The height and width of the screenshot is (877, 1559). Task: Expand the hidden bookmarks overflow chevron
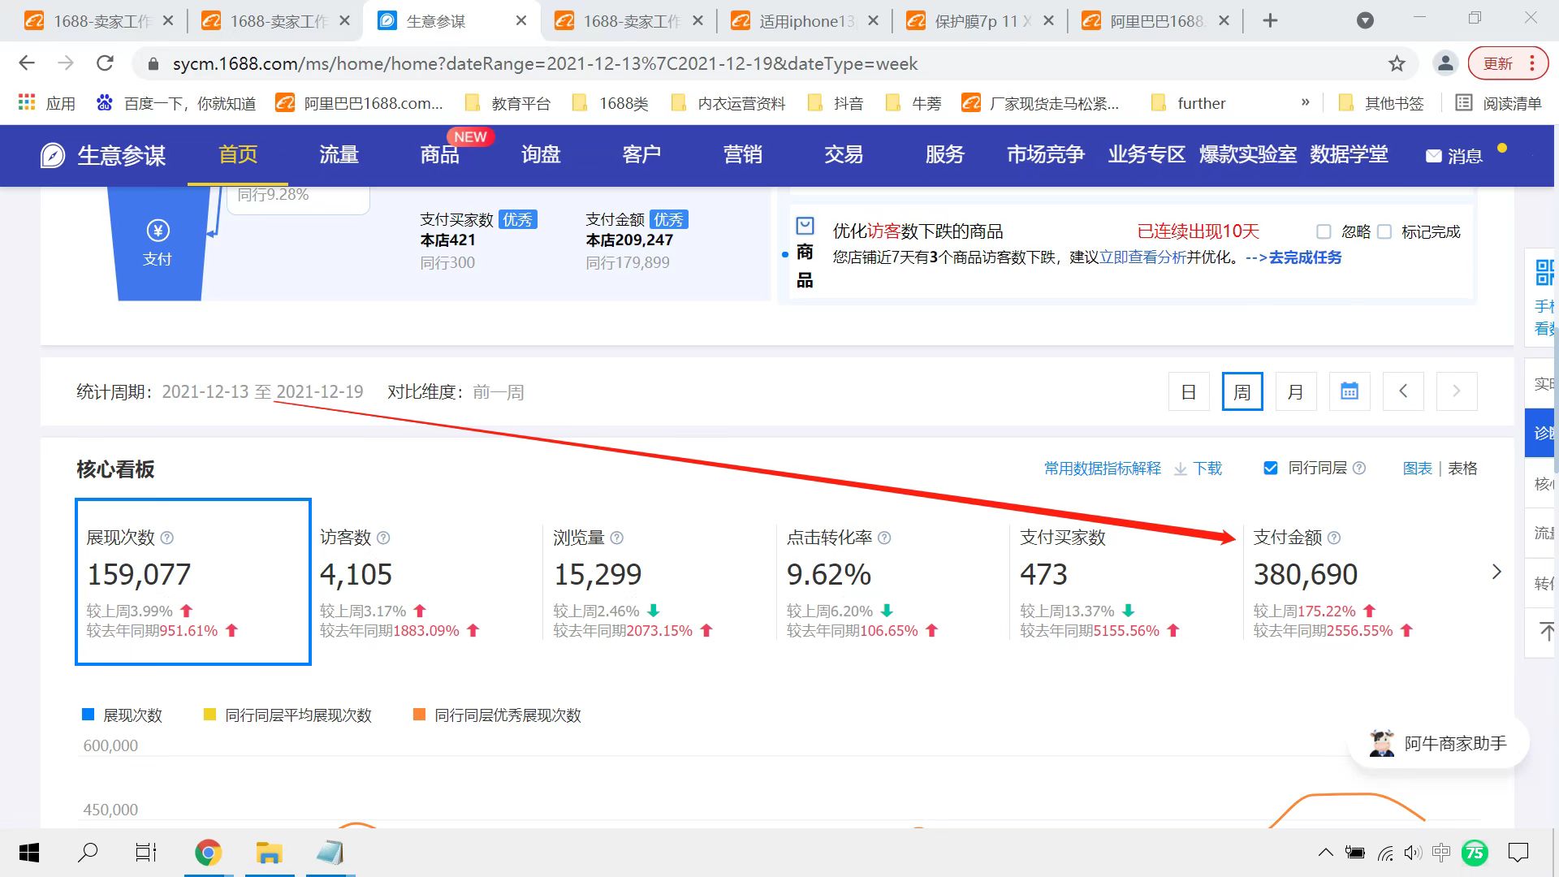(x=1305, y=102)
